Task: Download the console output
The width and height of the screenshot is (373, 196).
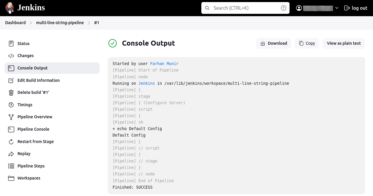Action: point(274,43)
